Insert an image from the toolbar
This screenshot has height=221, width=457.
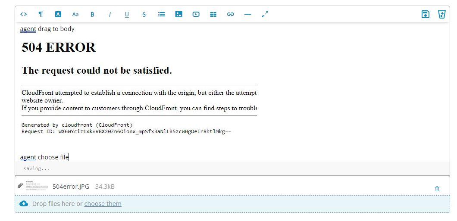tap(178, 14)
